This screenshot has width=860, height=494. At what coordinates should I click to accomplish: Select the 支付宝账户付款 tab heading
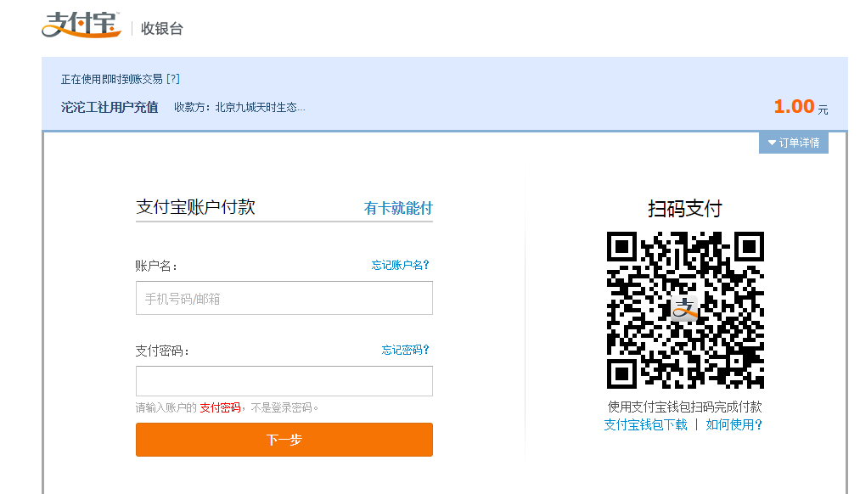196,207
